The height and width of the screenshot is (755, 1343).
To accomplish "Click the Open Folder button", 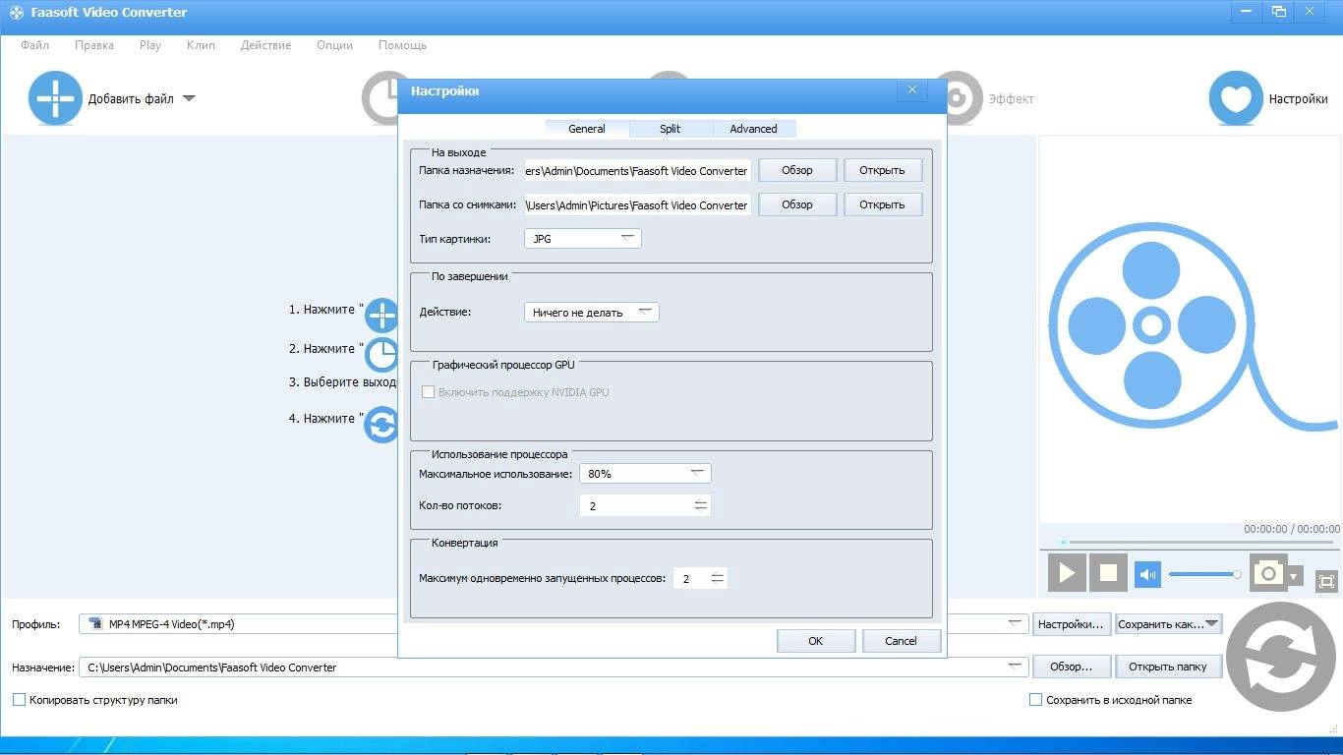I will [x=1168, y=667].
